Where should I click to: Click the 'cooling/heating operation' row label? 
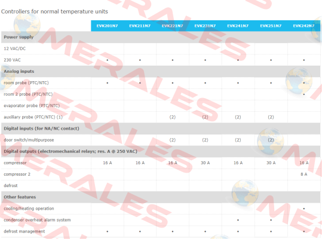tap(29, 209)
